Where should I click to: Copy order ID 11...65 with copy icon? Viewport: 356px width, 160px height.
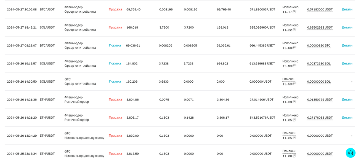294,138
